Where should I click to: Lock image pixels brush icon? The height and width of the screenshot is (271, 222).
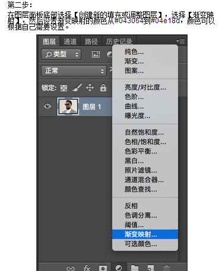coord(77,87)
